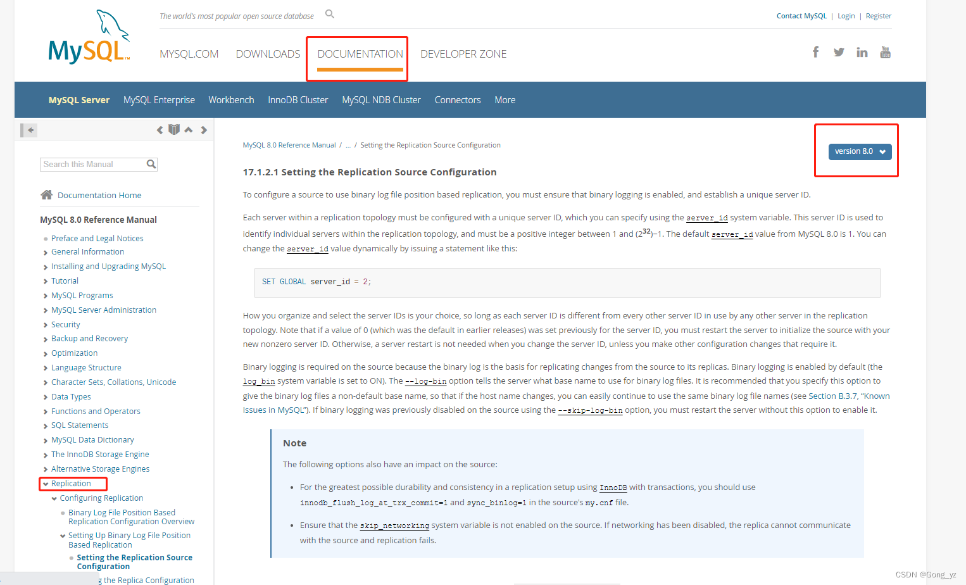Screen dimensions: 966x585
Task: Expand the Security tree arrow
Action: coord(46,325)
